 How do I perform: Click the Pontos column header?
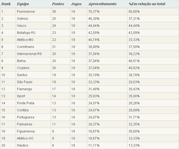pyautogui.click(x=58, y=4)
